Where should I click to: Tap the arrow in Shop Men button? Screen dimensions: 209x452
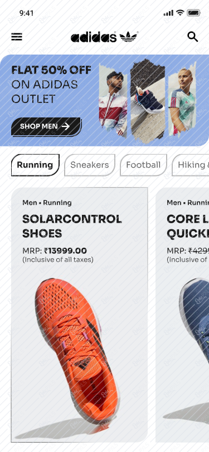point(66,126)
